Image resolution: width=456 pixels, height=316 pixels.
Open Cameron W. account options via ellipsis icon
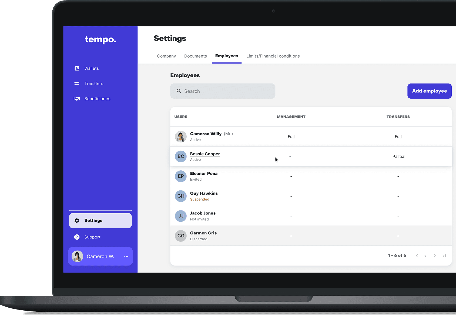click(x=126, y=256)
